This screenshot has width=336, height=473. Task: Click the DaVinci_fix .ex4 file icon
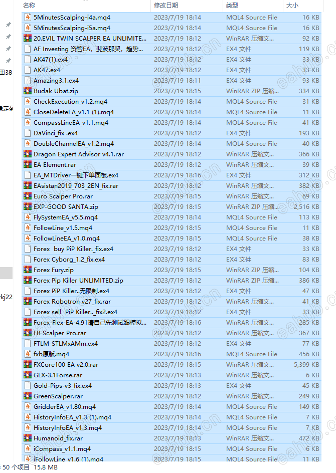click(x=28, y=133)
